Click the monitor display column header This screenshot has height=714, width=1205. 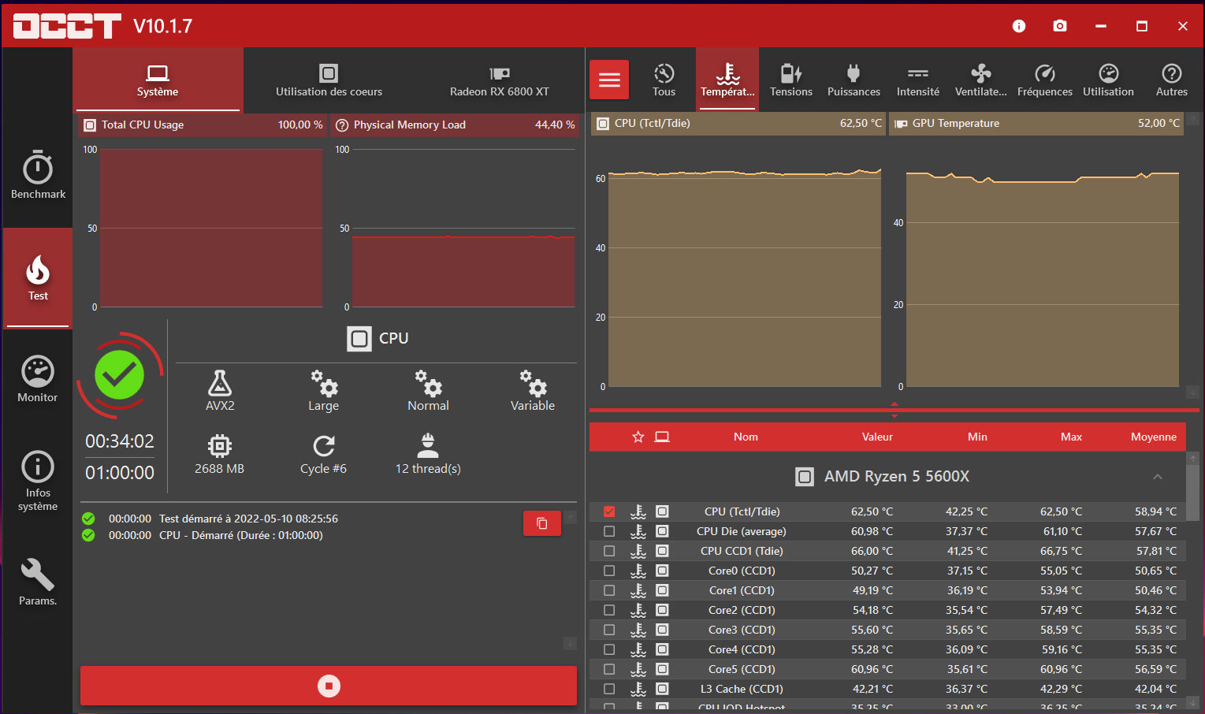[x=662, y=437]
